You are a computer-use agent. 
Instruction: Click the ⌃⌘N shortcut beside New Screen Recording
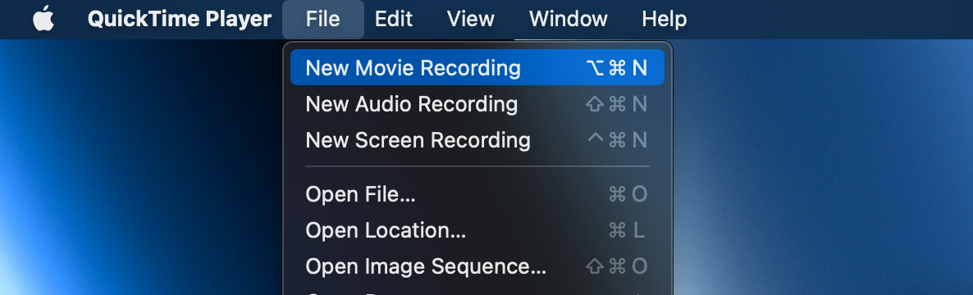point(617,140)
